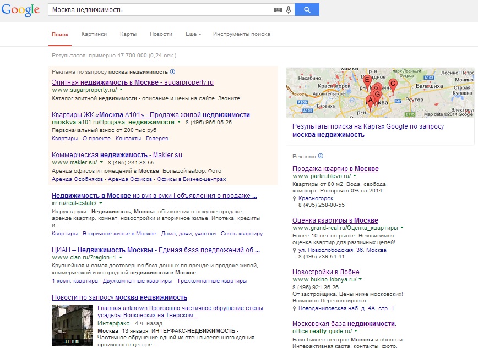
Task: Switch to the Картинки tab
Action: point(94,34)
